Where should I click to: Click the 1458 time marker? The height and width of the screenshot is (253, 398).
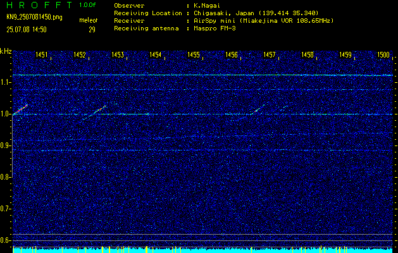308,54
